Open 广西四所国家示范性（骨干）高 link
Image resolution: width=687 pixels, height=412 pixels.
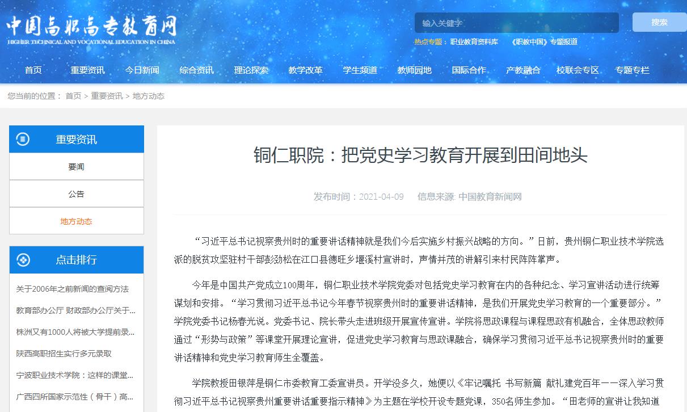click(x=75, y=396)
